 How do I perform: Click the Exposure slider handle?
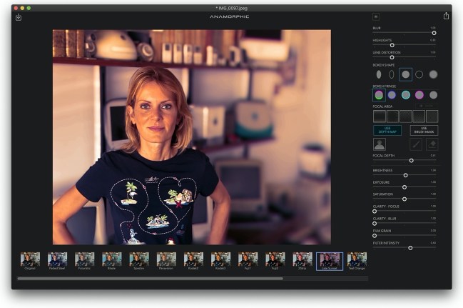pyautogui.click(x=405, y=187)
